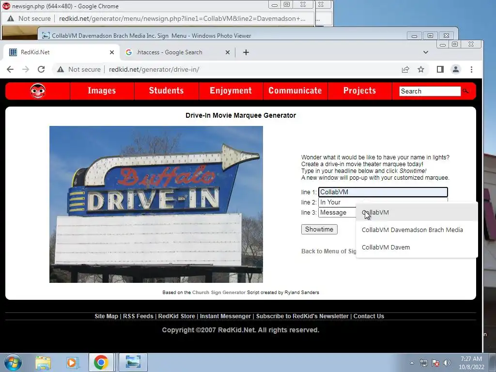Open Action Center flag icon
Image resolution: width=496 pixels, height=372 pixels.
pyautogui.click(x=435, y=363)
